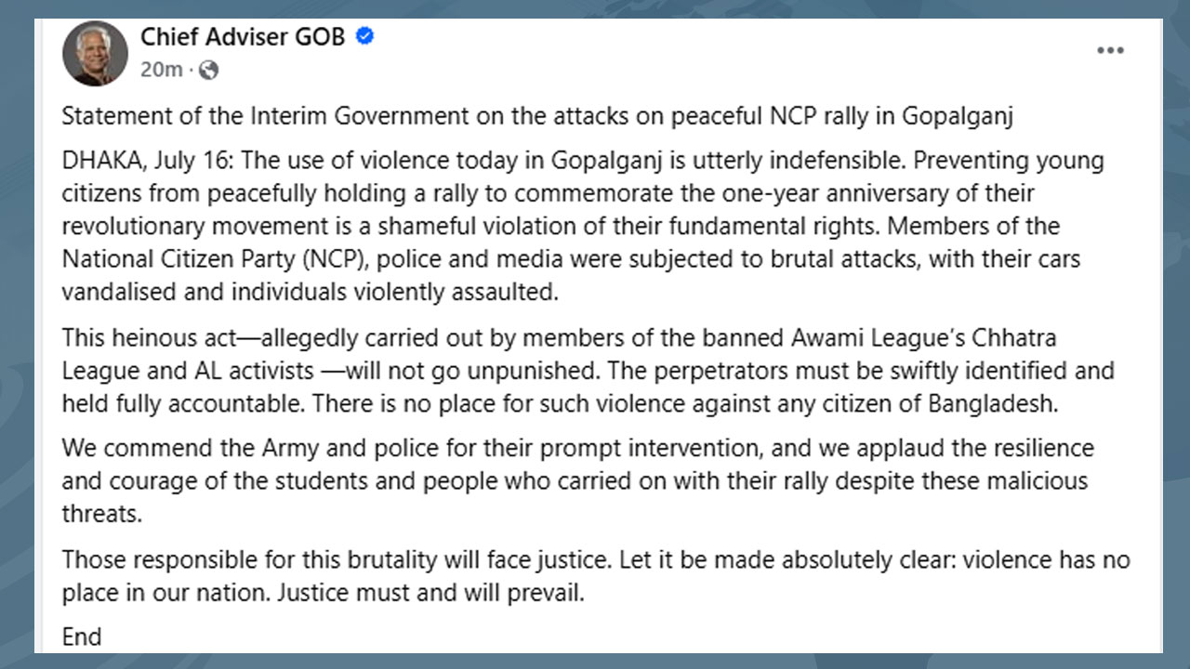Viewport: 1190px width, 669px height.
Task: Open the three-dot post options menu
Action: coord(1110,51)
